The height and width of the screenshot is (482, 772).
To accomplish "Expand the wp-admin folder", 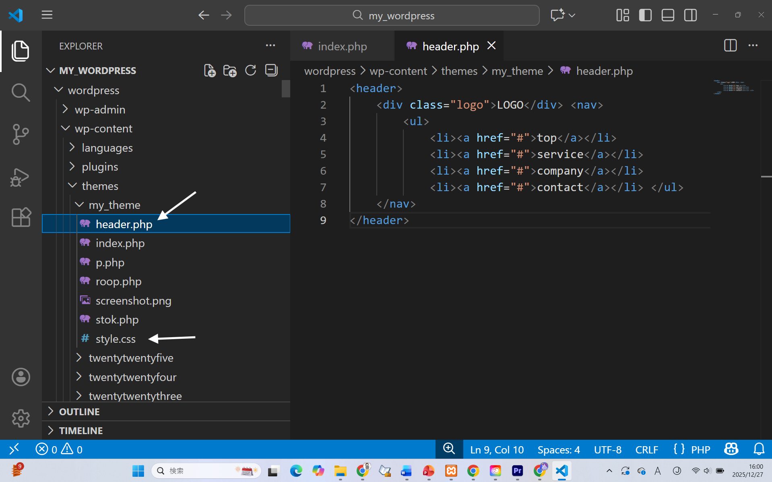I will (100, 109).
